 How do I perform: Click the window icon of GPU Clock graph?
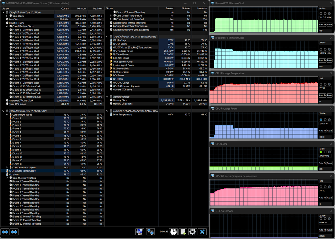[x=213, y=144]
